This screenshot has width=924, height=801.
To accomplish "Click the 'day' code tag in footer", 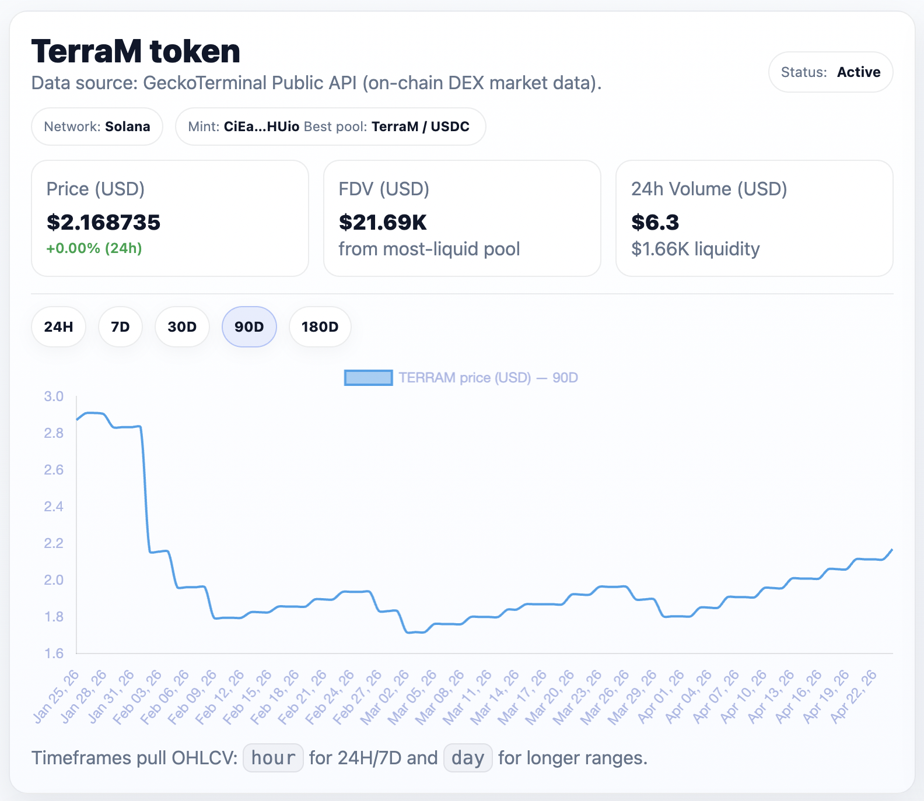I will click(x=468, y=758).
